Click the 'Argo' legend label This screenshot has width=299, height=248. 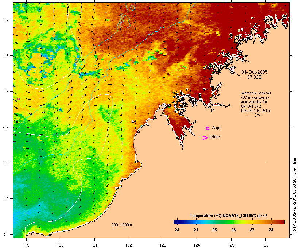tap(216, 128)
